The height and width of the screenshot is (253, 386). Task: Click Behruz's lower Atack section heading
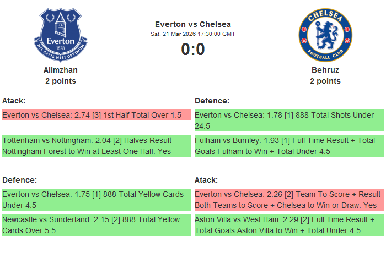pos(206,180)
